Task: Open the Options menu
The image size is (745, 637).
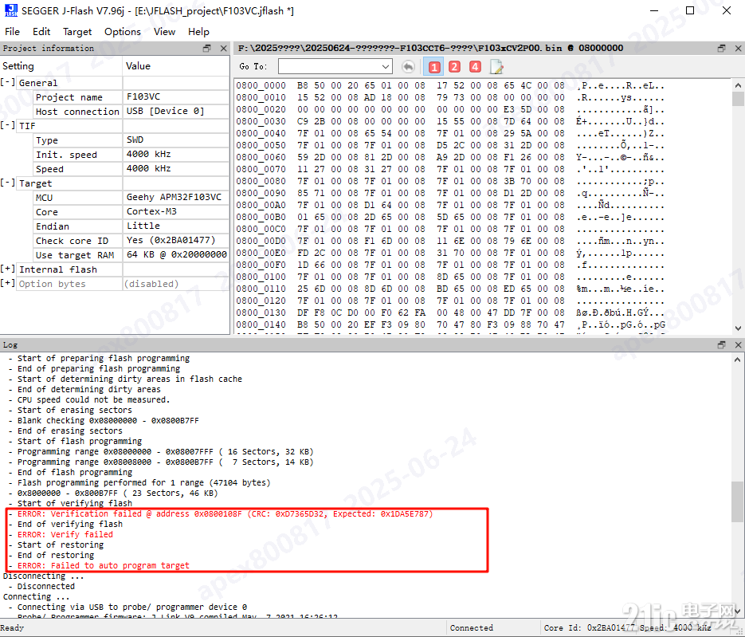Action: (x=123, y=32)
